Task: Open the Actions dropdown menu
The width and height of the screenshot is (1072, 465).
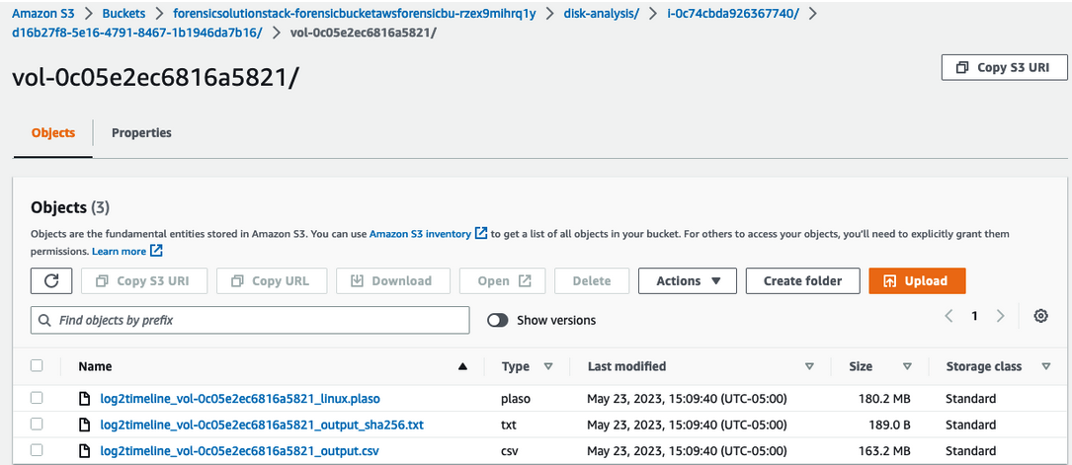Action: [x=687, y=280]
